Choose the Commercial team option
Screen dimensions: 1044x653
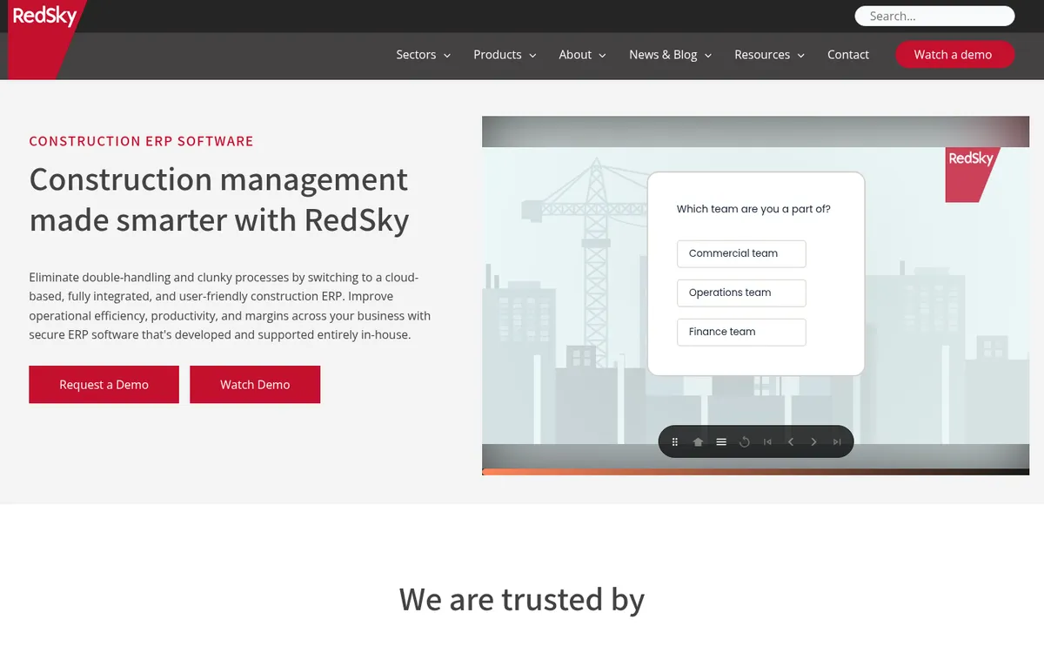click(741, 253)
